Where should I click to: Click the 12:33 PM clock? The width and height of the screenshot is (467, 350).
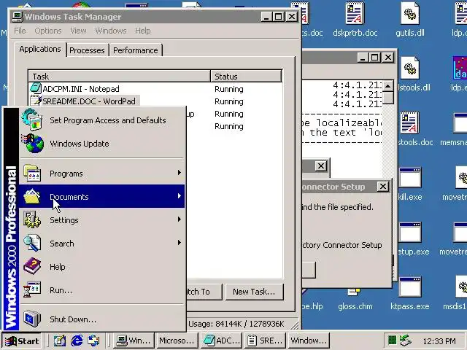coord(439,341)
